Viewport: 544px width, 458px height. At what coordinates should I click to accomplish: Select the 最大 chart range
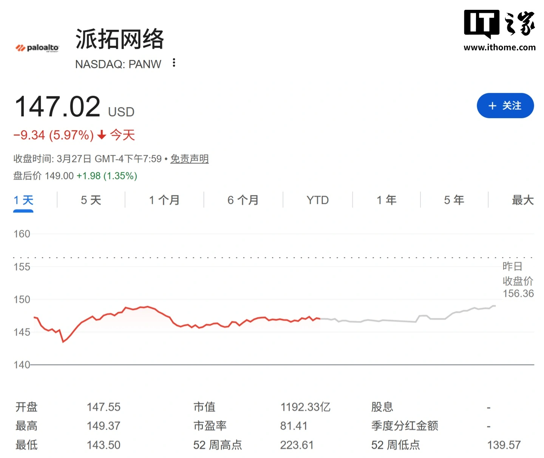(x=522, y=200)
